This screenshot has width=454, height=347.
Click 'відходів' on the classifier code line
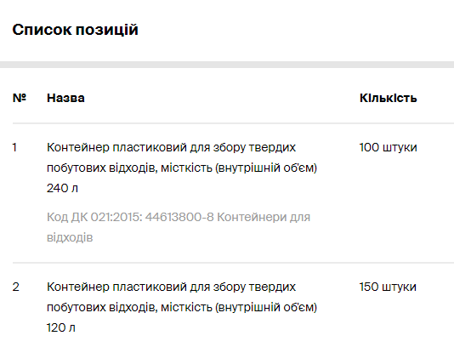[x=70, y=237]
